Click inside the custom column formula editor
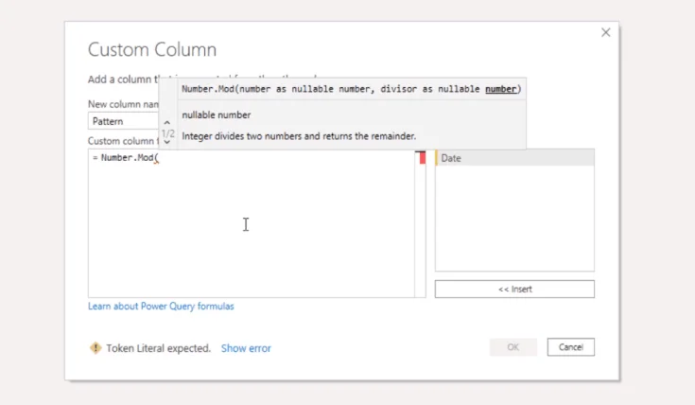Image resolution: width=695 pixels, height=405 pixels. [x=251, y=223]
